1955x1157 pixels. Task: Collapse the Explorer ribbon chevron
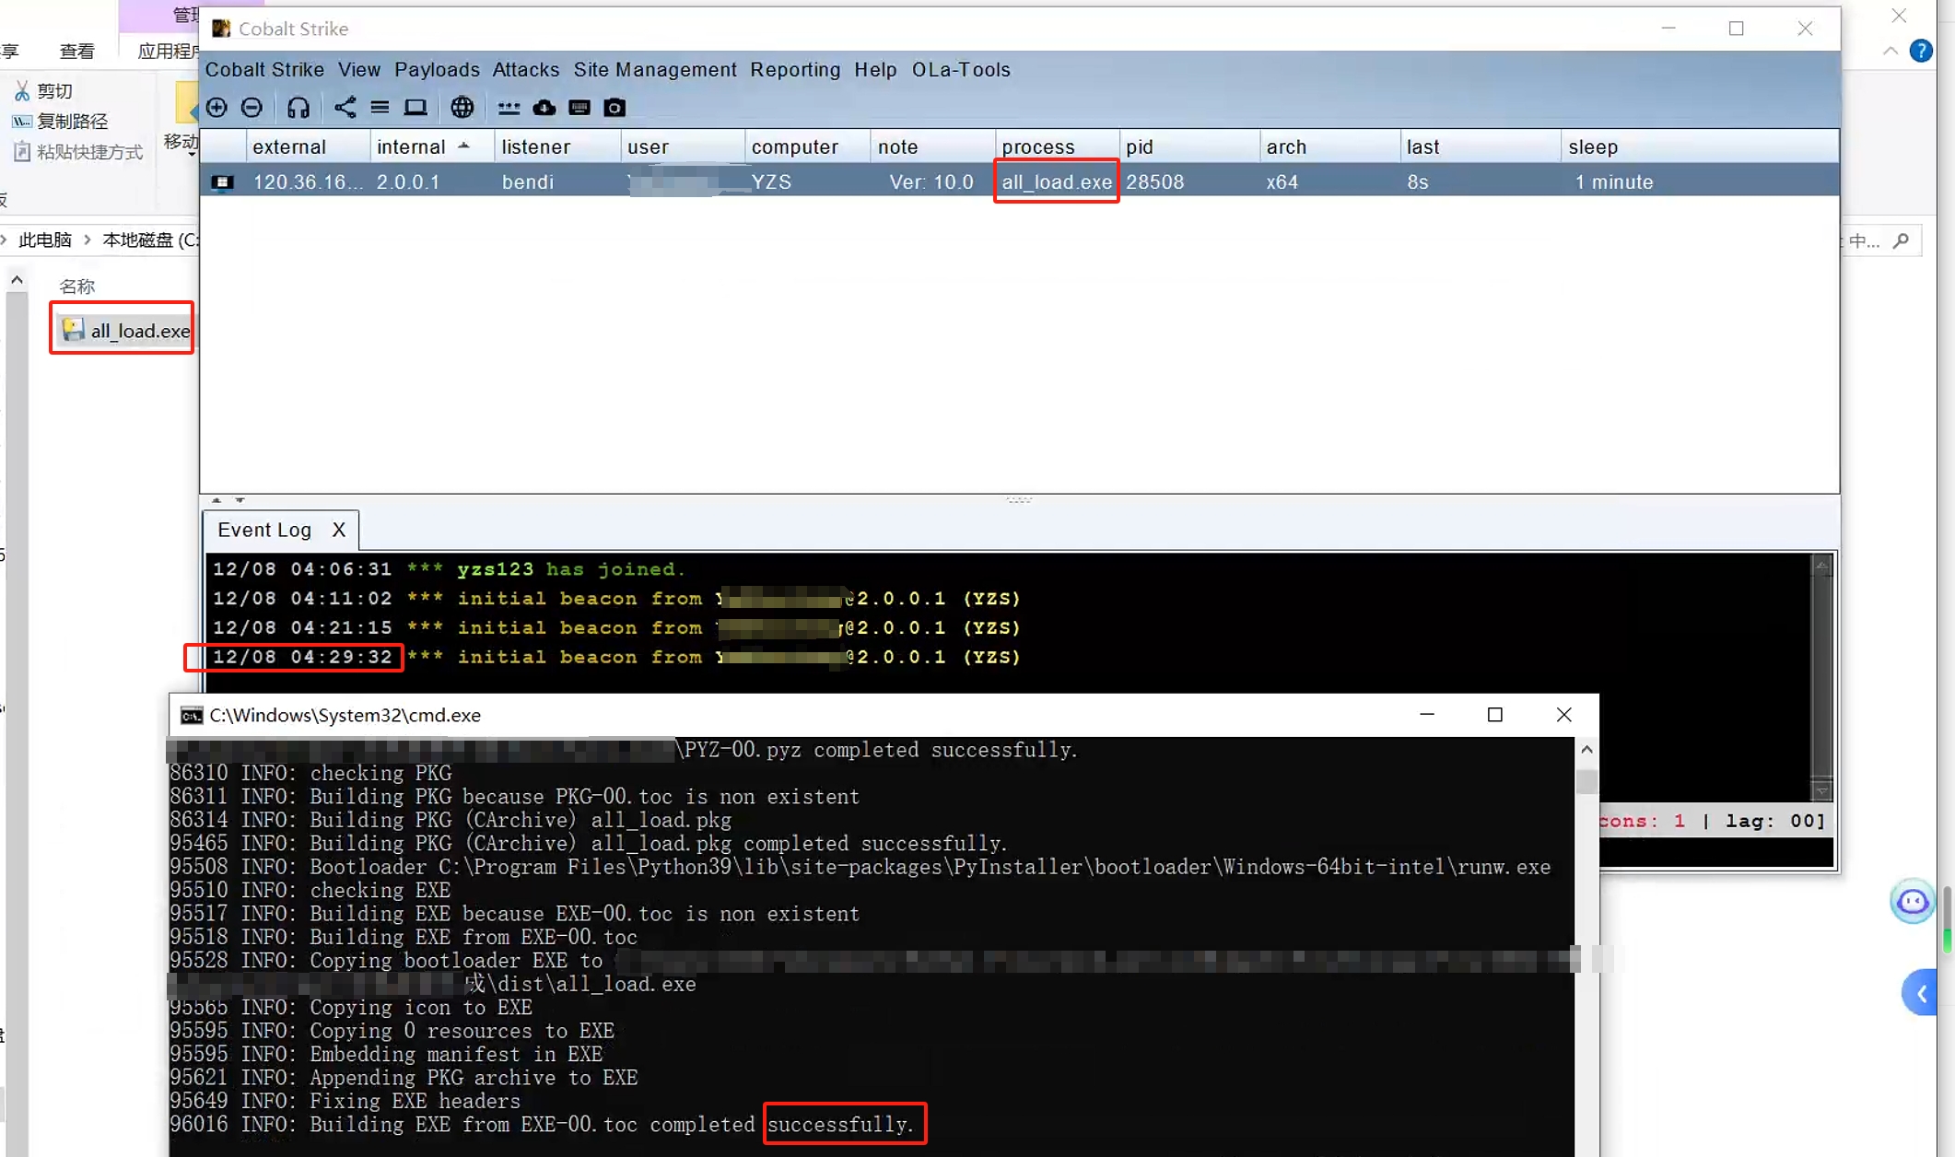pyautogui.click(x=1891, y=51)
